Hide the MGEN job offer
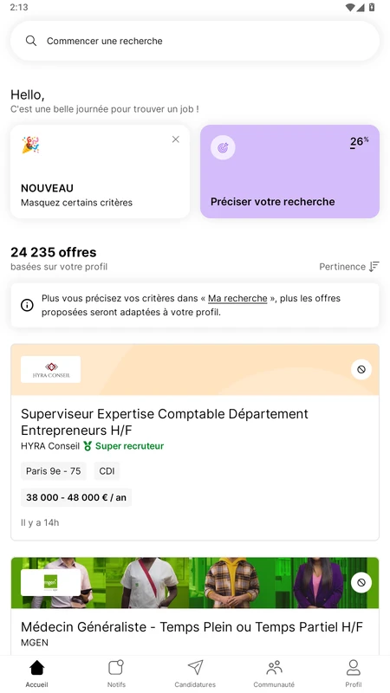The height and width of the screenshot is (693, 390). tap(361, 583)
